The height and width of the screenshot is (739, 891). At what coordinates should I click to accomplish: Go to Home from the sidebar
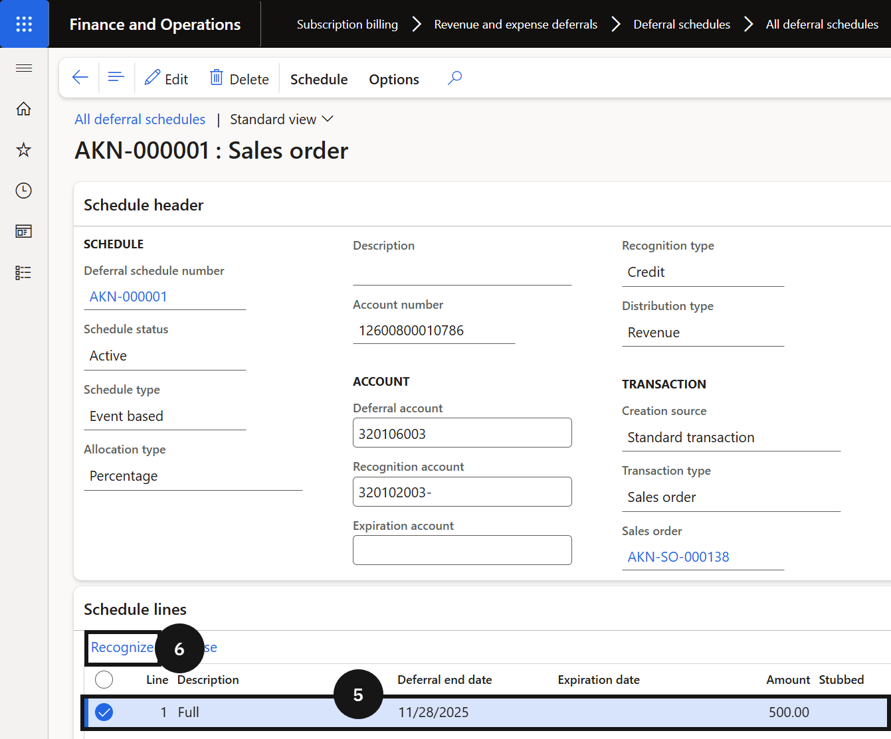click(24, 109)
